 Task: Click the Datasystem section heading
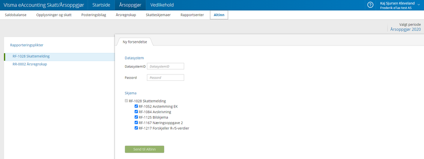134,58
